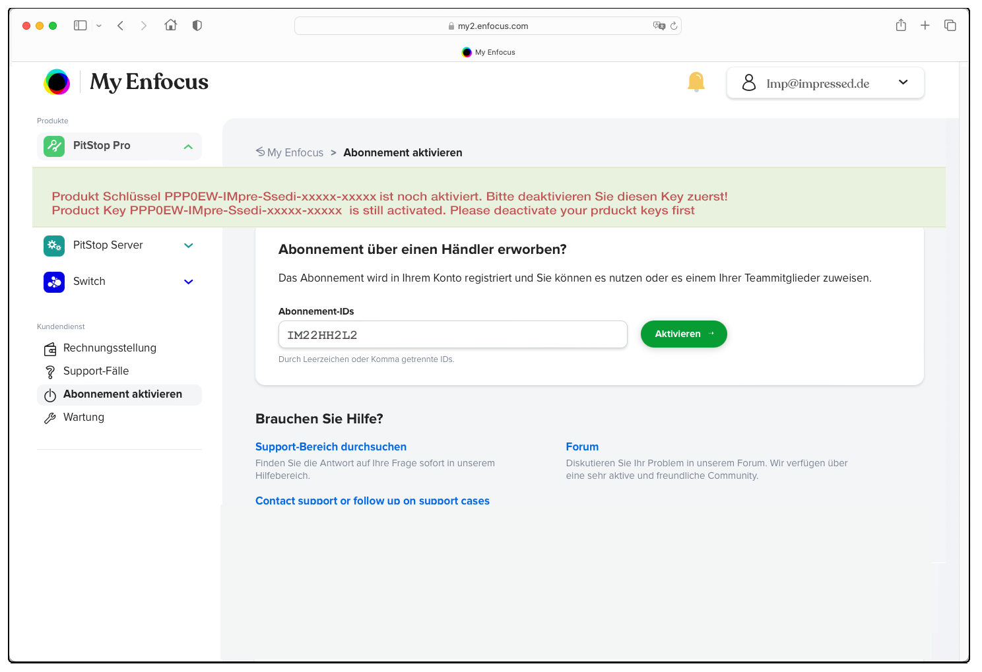Select Support-Fälle in the sidebar
982x672 pixels.
click(96, 371)
